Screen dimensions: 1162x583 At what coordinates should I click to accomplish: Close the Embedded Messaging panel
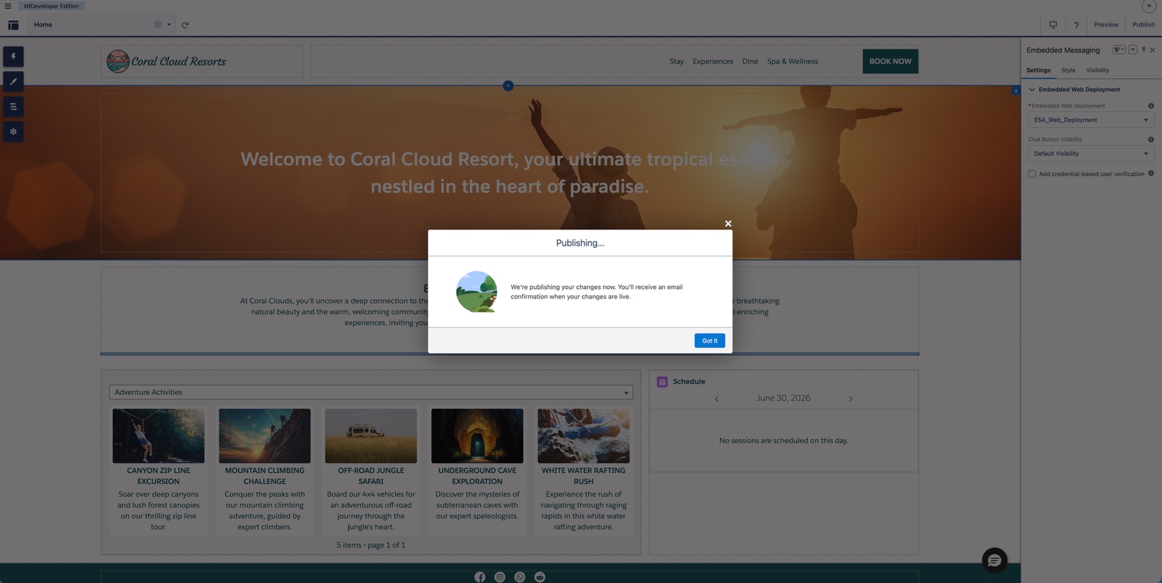(x=1152, y=50)
